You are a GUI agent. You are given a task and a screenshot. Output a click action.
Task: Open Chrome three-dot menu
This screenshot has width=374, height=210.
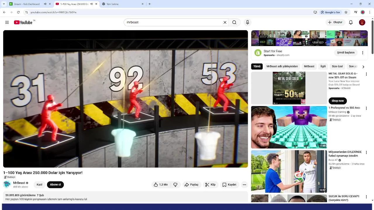[370, 12]
